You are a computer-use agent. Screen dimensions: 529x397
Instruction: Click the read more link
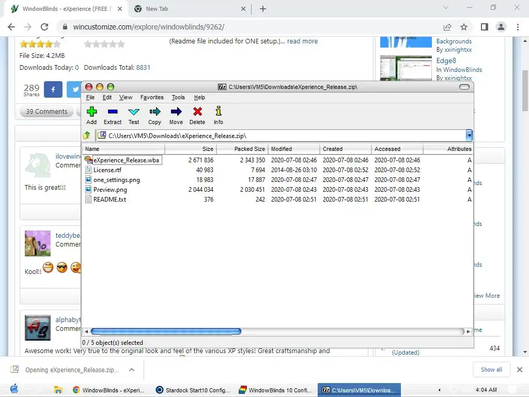[x=302, y=41]
